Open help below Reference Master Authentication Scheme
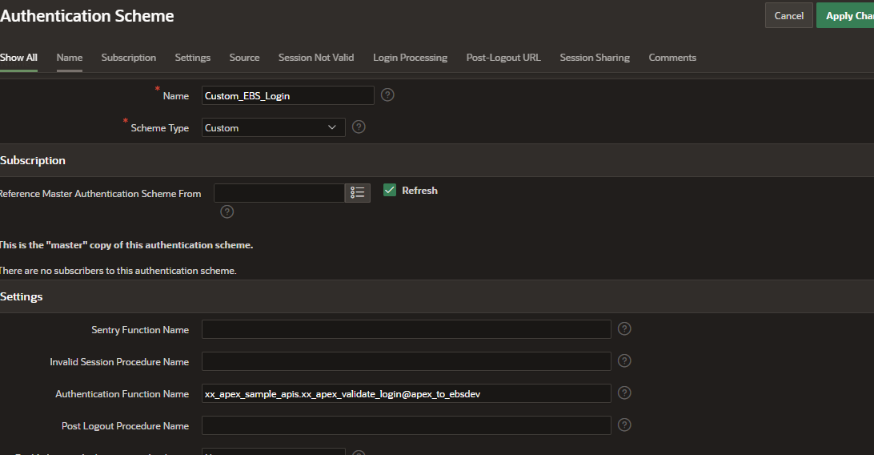The width and height of the screenshot is (874, 455). click(227, 212)
